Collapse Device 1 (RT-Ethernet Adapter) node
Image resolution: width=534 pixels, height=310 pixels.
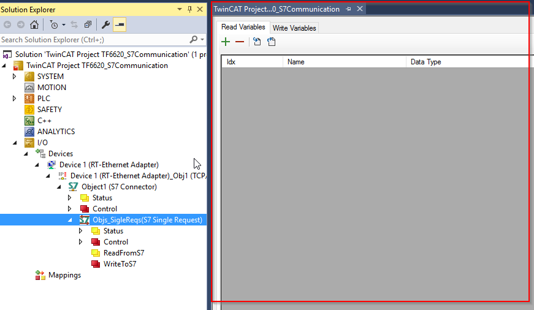(x=37, y=165)
